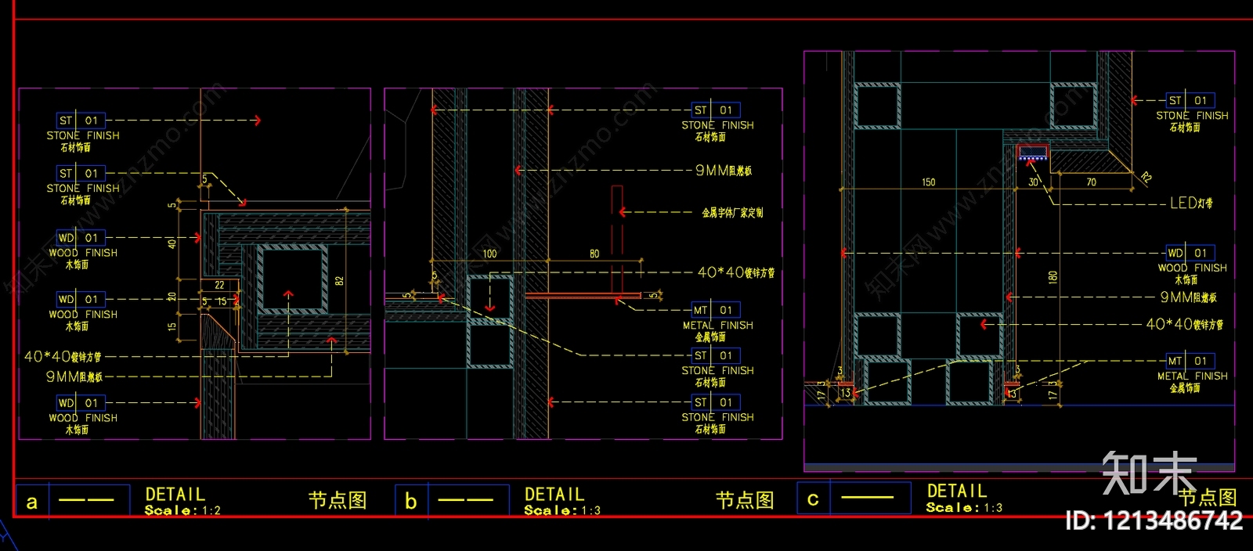Image resolution: width=1253 pixels, height=551 pixels.
Task: Select the '150' dimension in detail c
Action: tap(928, 182)
